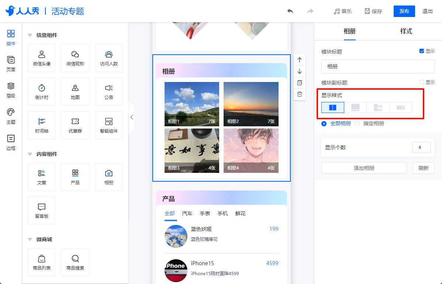The width and height of the screenshot is (442, 284).
Task: Choose the 指定相册 radio option
Action: click(x=357, y=123)
